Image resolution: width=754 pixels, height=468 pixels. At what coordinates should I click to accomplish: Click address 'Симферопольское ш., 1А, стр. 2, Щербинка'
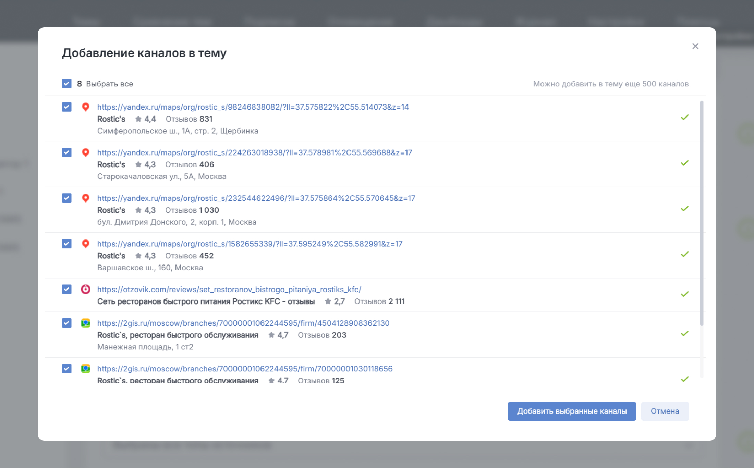click(178, 131)
